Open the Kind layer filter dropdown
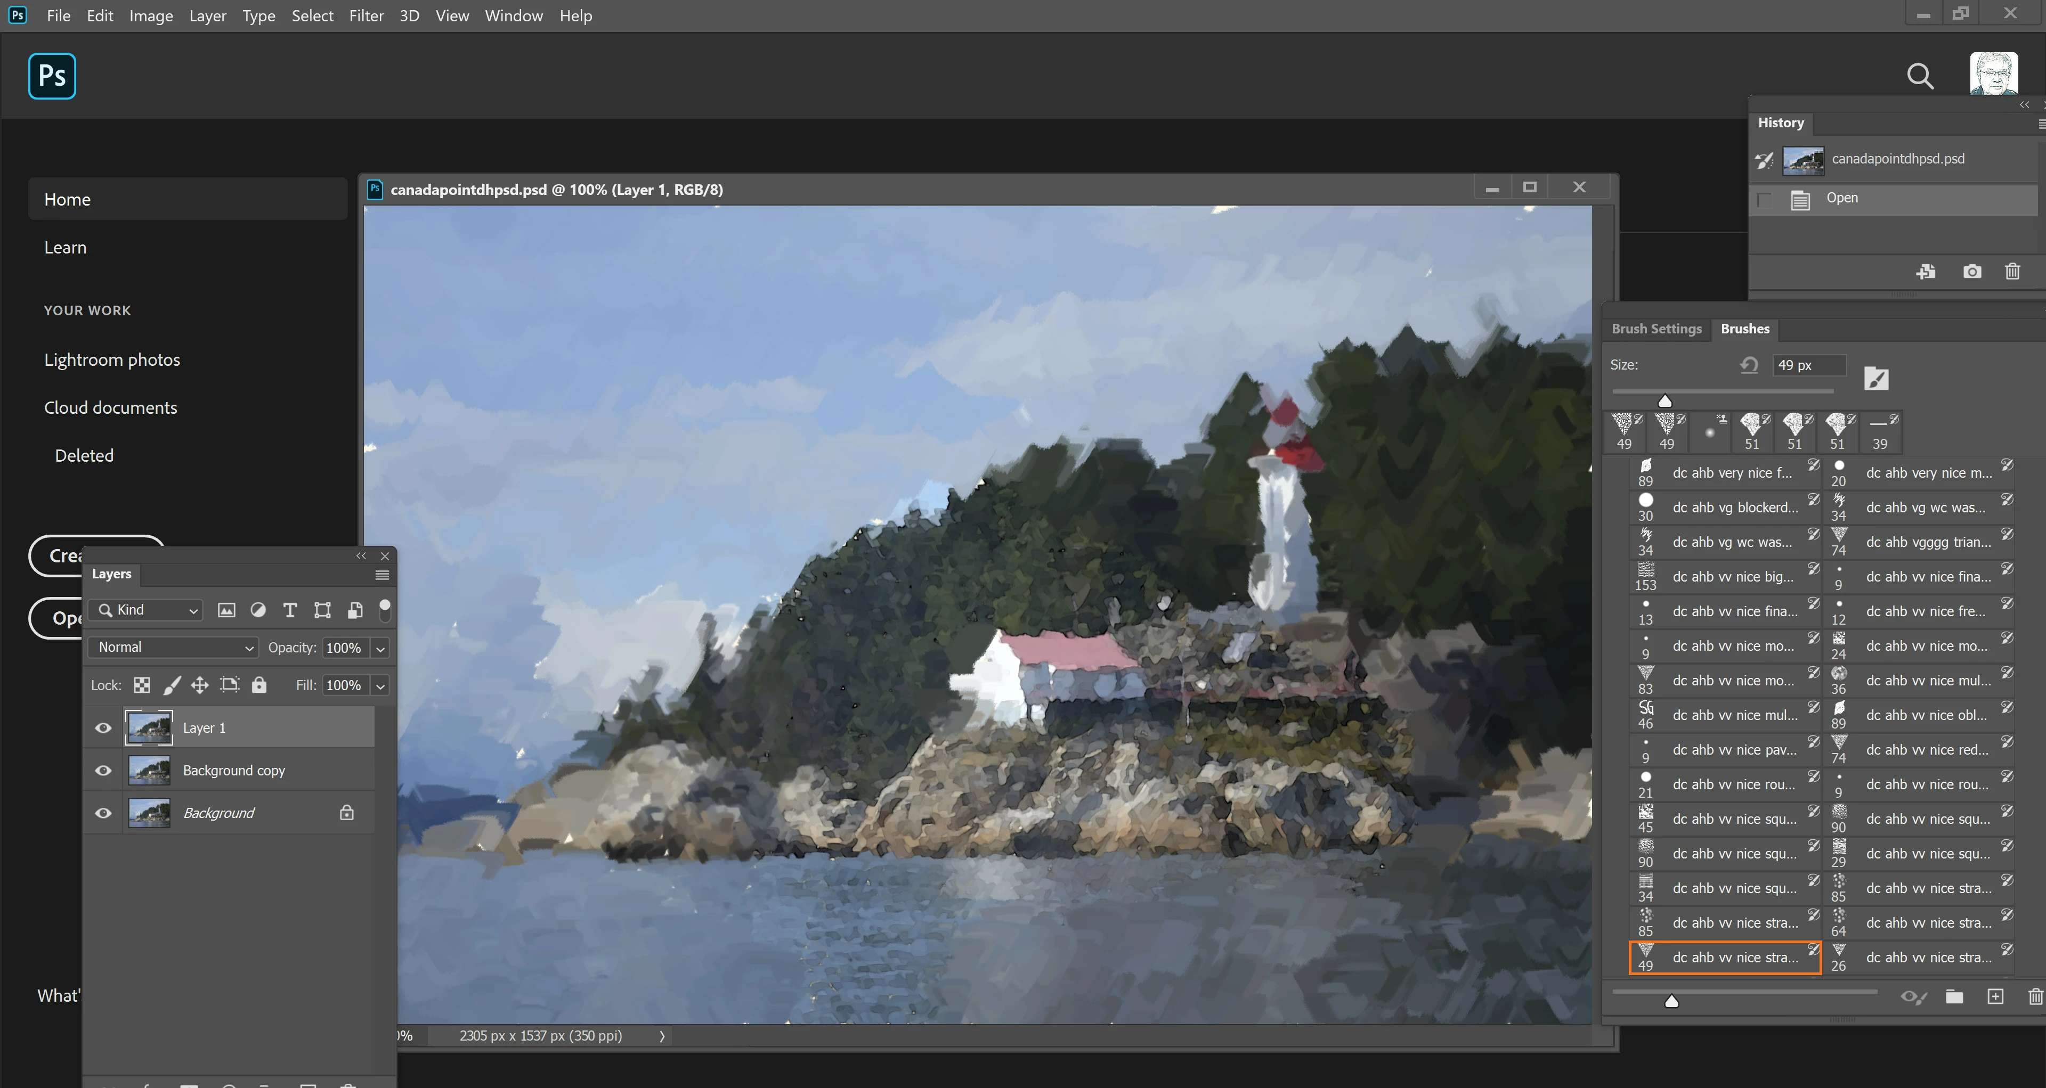The height and width of the screenshot is (1088, 2046). [147, 609]
